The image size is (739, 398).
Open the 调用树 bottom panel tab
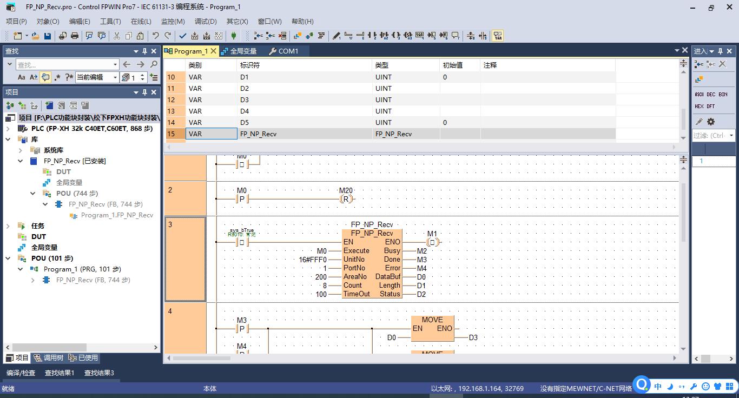[x=48, y=358]
